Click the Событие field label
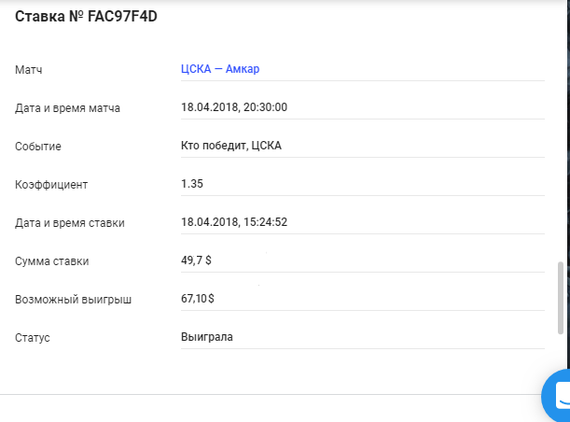Screen dimensions: 570x422 pyautogui.click(x=38, y=147)
